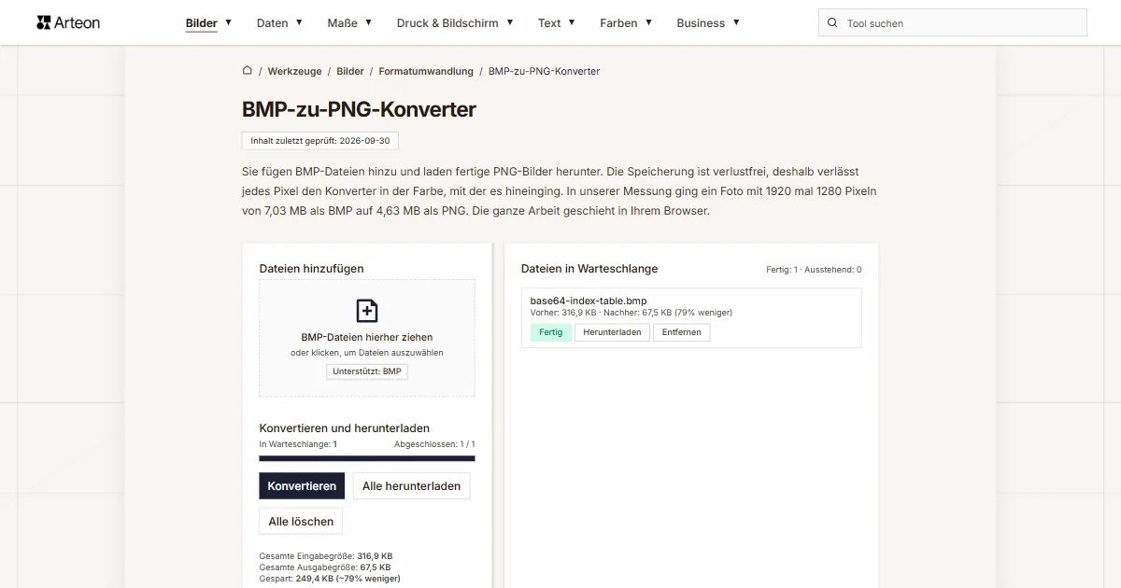The image size is (1121, 588).
Task: Open the Text menu
Action: click(557, 23)
